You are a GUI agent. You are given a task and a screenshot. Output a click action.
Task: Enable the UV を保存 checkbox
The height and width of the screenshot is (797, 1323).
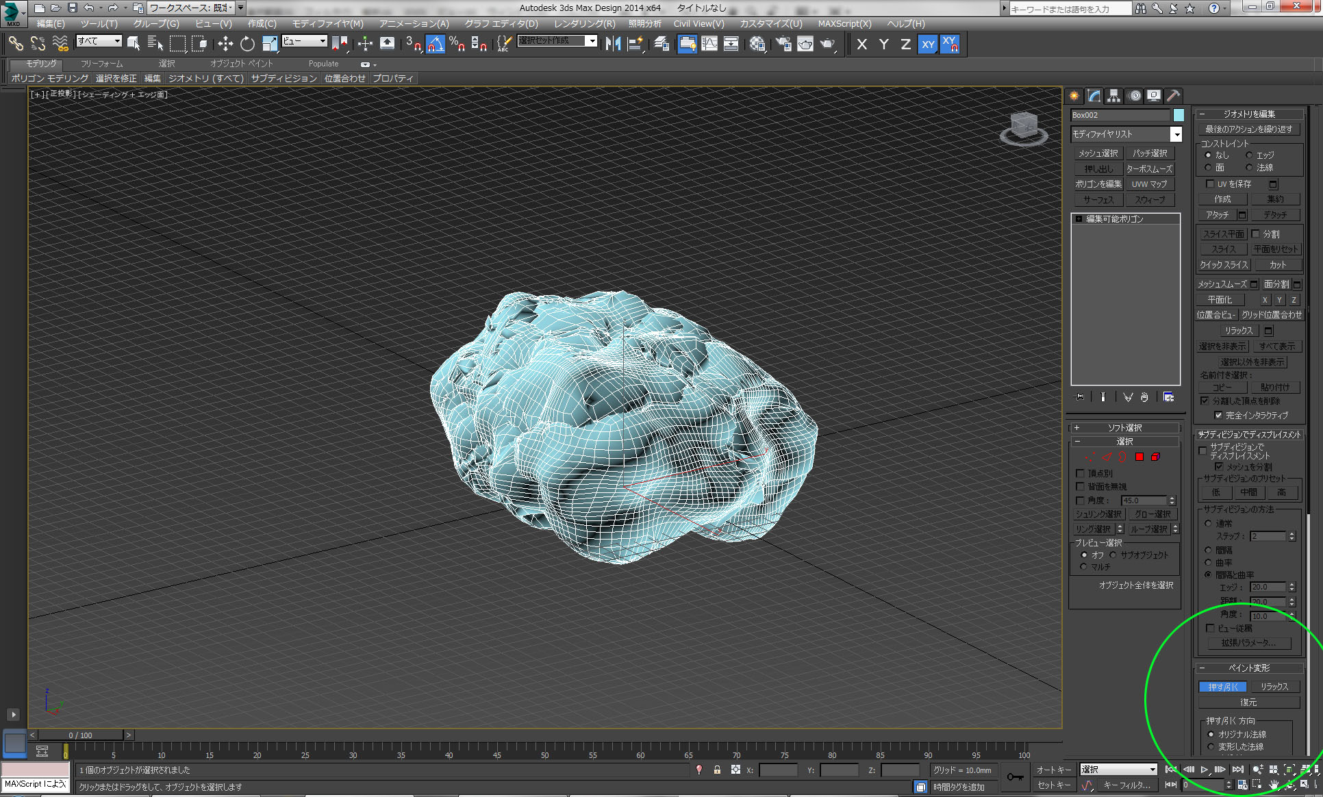click(x=1210, y=184)
